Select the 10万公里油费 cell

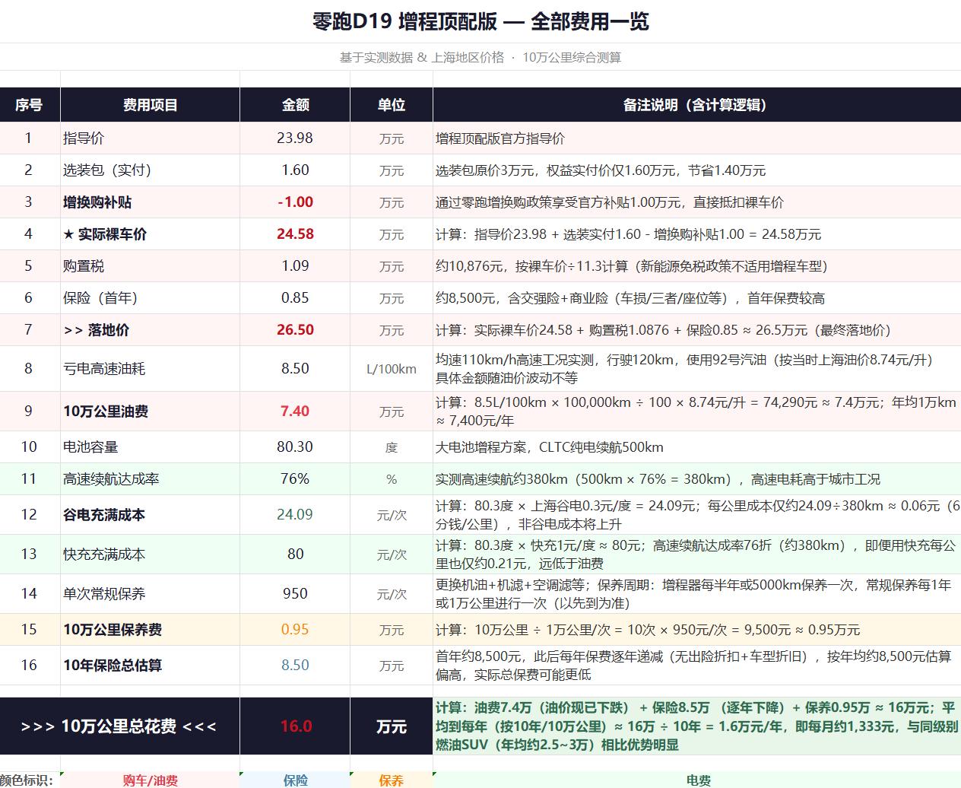click(150, 411)
